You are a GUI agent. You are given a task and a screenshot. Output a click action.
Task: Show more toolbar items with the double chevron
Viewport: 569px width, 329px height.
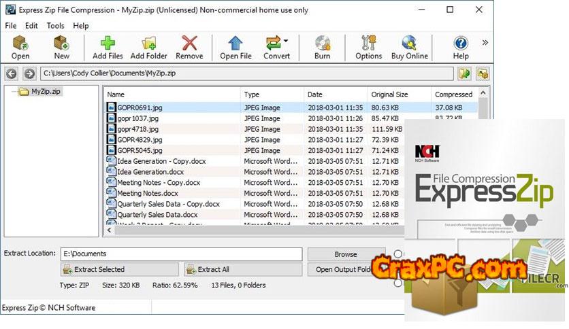tap(485, 43)
